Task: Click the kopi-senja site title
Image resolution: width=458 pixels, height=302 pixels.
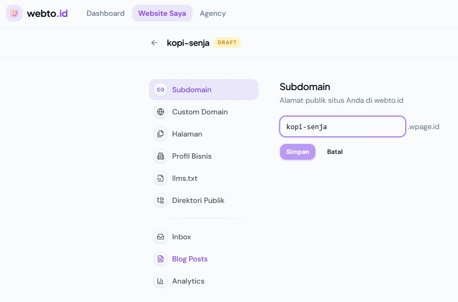Action: click(188, 43)
